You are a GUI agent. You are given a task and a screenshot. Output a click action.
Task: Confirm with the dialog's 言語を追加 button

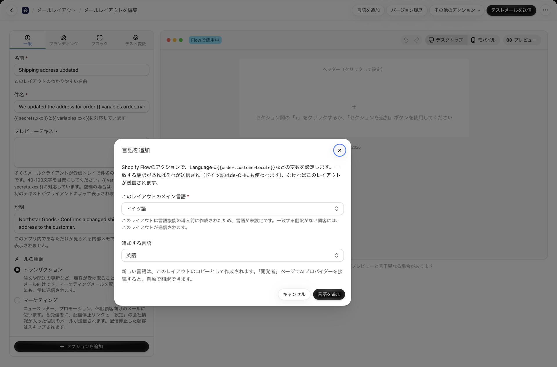(x=329, y=294)
